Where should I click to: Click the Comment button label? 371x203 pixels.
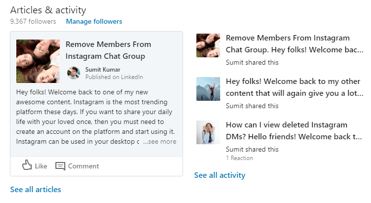83,166
